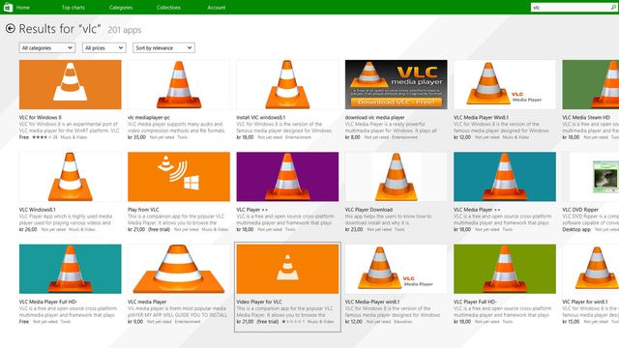
Task: Open the VLC Media-Player win8.1 tile
Action: click(x=396, y=285)
